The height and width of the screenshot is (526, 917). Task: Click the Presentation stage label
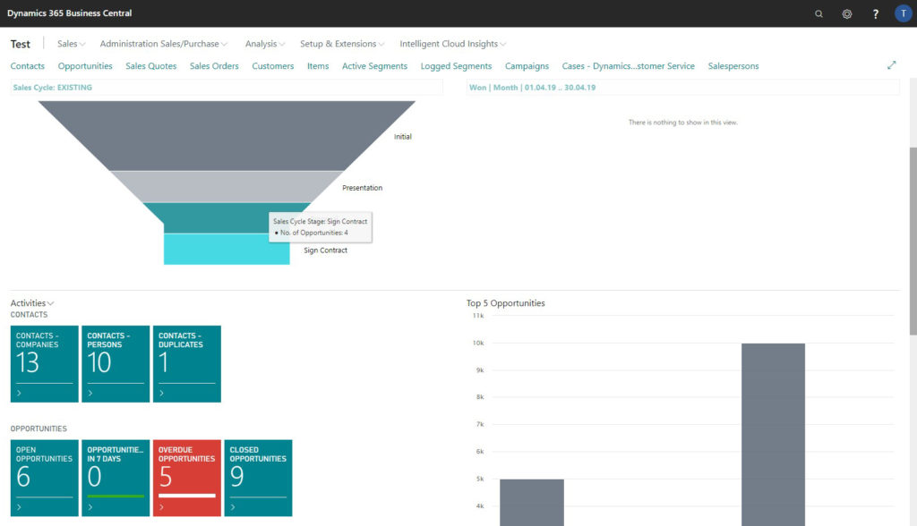[x=362, y=188]
